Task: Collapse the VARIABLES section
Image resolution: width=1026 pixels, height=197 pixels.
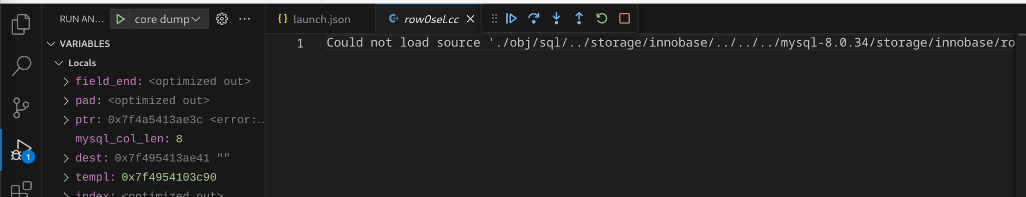Action: [x=51, y=44]
